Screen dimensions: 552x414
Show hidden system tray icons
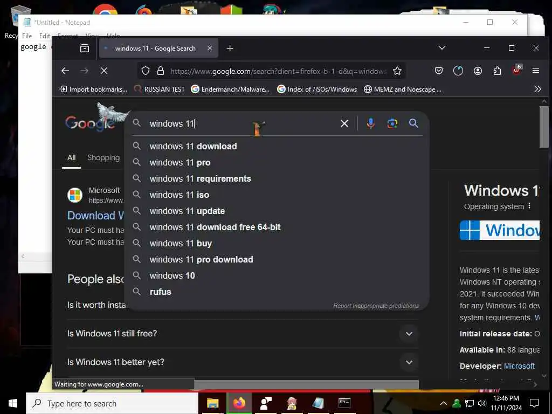pos(444,403)
